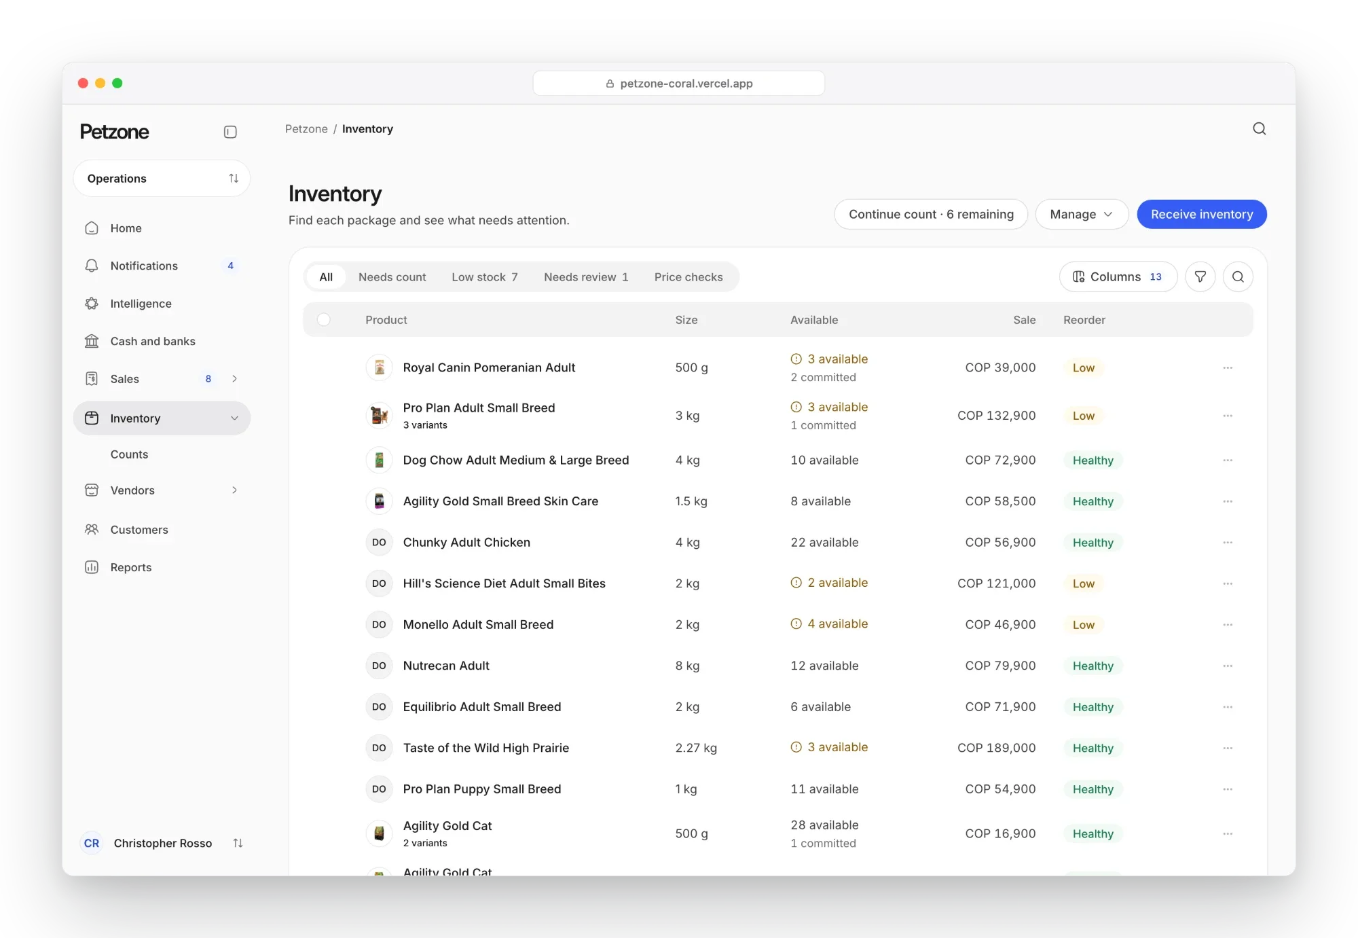The width and height of the screenshot is (1358, 938).
Task: Click the browser address bar
Action: [679, 84]
